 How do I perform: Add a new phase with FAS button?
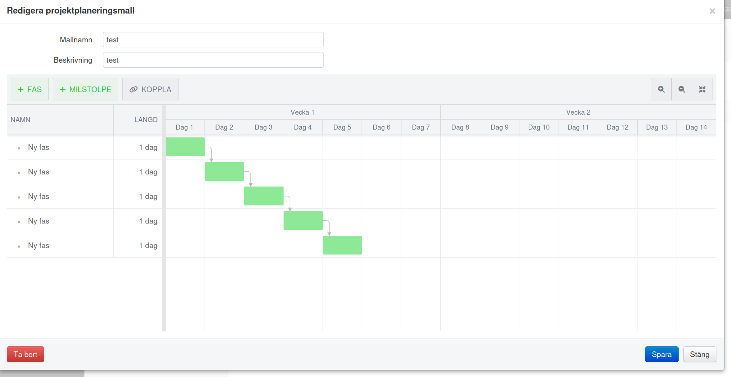coord(30,89)
